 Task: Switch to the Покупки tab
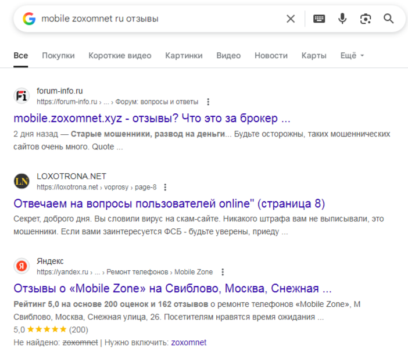pos(58,55)
